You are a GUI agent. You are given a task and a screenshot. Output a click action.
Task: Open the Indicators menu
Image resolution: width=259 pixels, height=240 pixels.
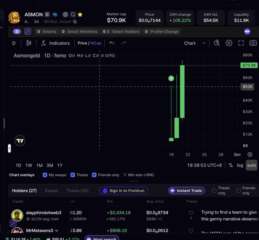pos(56,43)
